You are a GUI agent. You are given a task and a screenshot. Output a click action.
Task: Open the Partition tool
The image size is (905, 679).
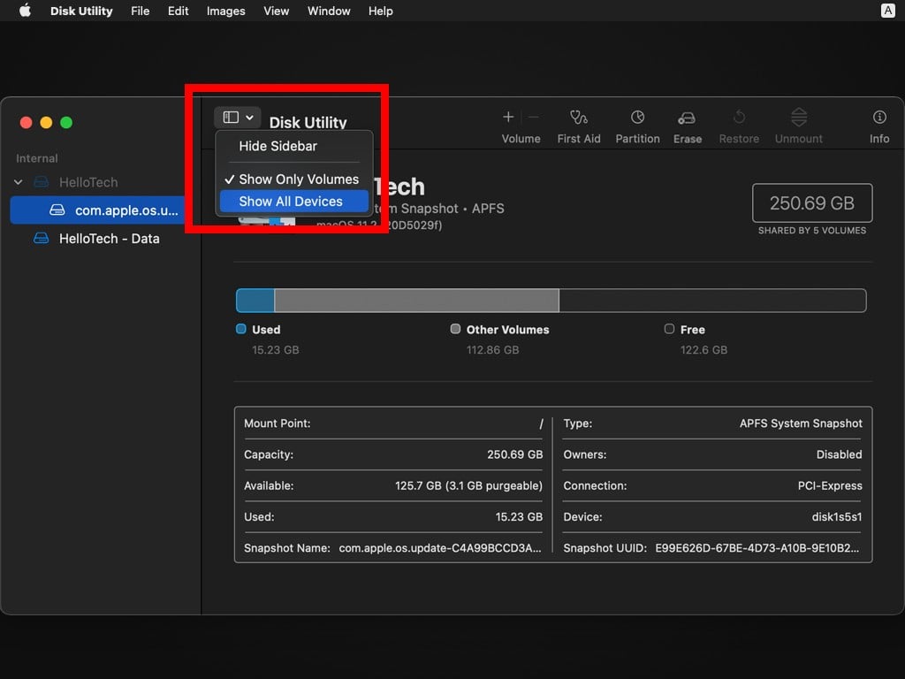[x=637, y=118]
